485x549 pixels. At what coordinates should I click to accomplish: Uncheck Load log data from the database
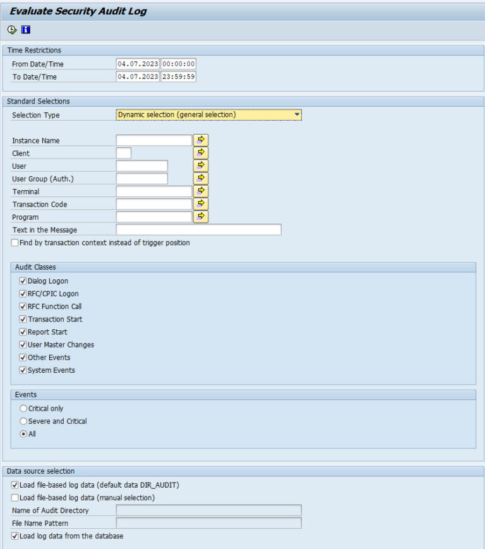15,536
